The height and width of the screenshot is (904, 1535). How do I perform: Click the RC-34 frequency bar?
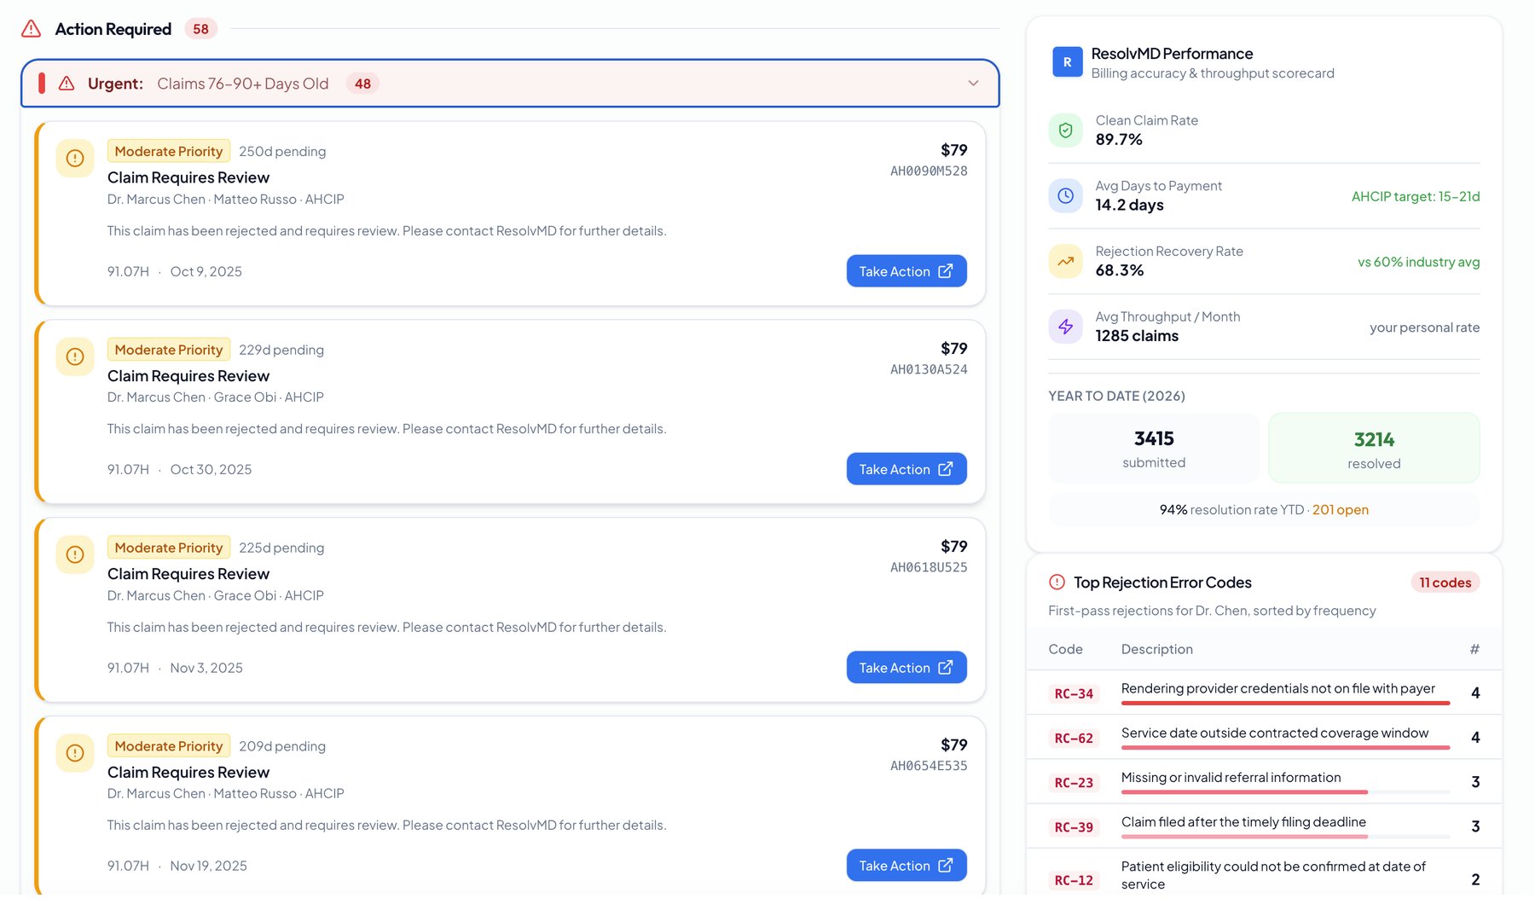(x=1285, y=704)
